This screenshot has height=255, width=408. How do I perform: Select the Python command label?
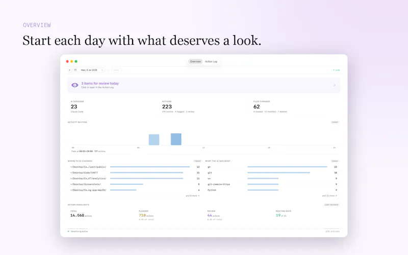[x=212, y=190]
